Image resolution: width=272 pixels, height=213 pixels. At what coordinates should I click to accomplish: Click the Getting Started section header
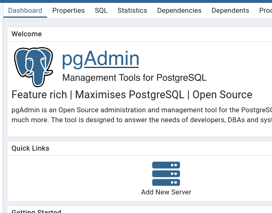[36, 211]
